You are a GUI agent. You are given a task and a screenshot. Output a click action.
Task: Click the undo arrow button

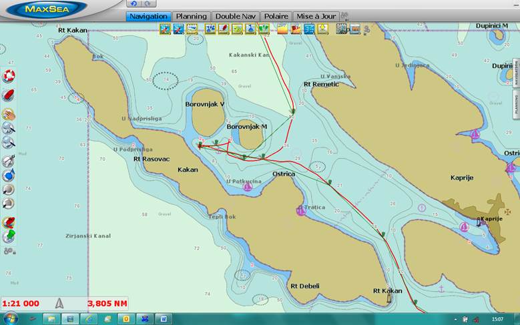click(134, 4)
